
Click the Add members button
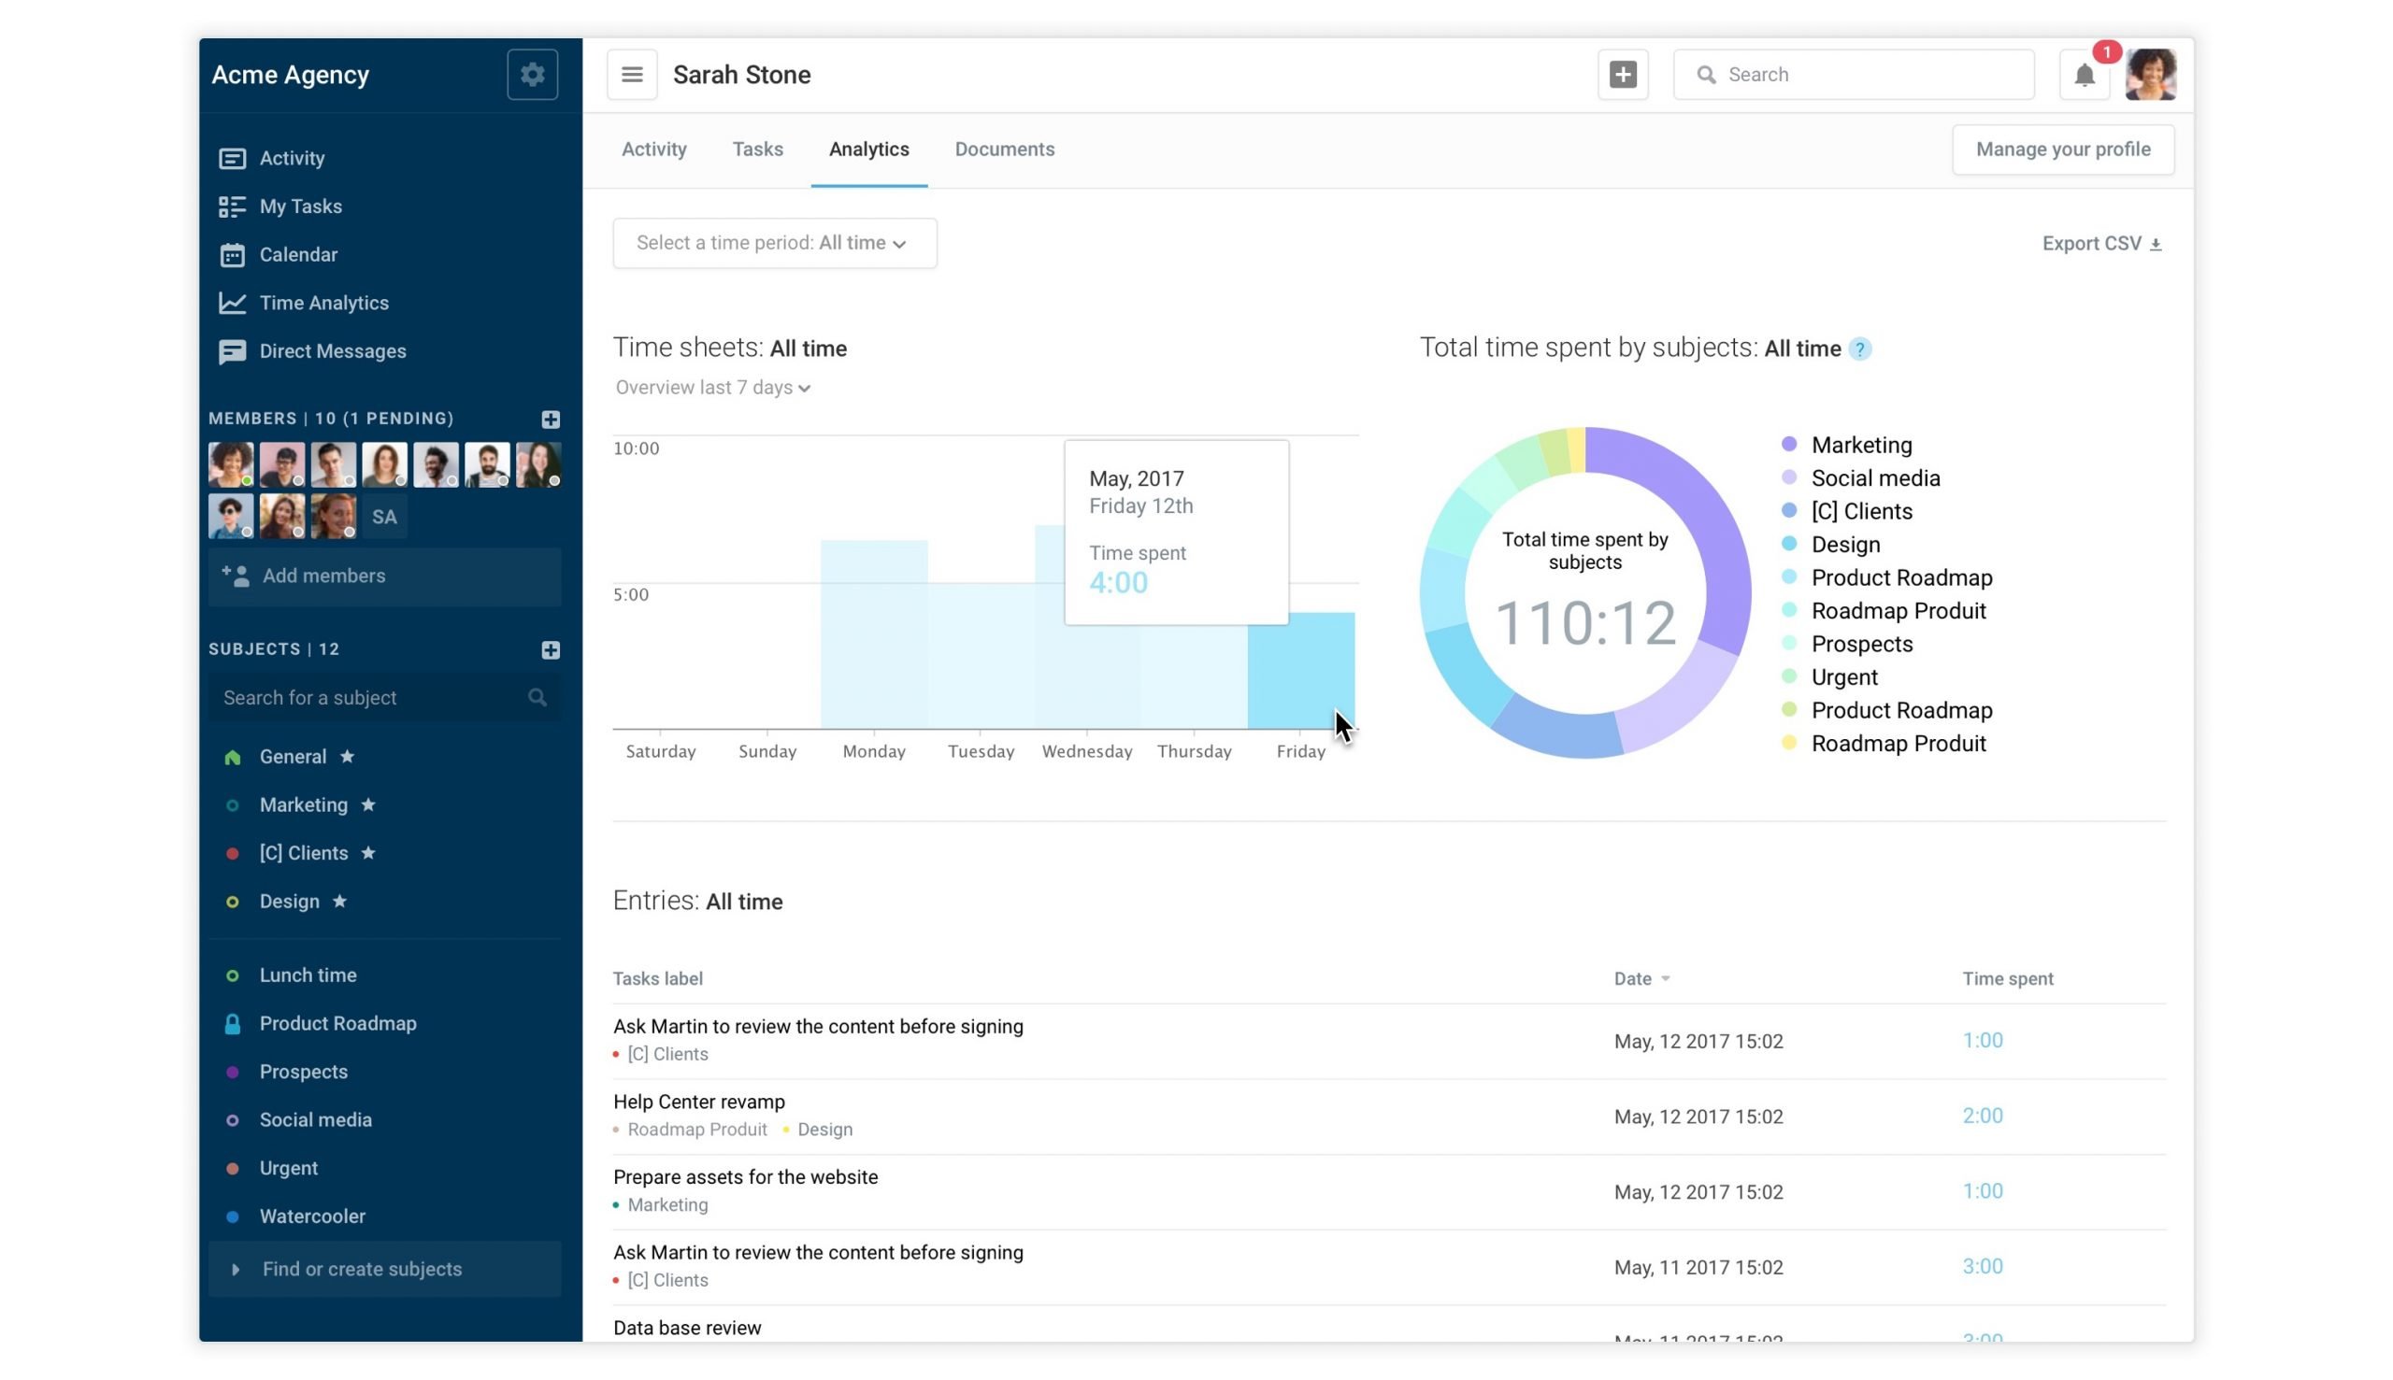click(x=384, y=576)
